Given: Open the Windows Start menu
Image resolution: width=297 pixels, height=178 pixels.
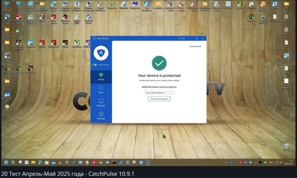Looking at the screenshot, I should click(x=6, y=162).
